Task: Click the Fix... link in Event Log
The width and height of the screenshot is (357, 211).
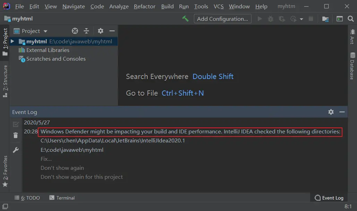Action: tap(46, 159)
